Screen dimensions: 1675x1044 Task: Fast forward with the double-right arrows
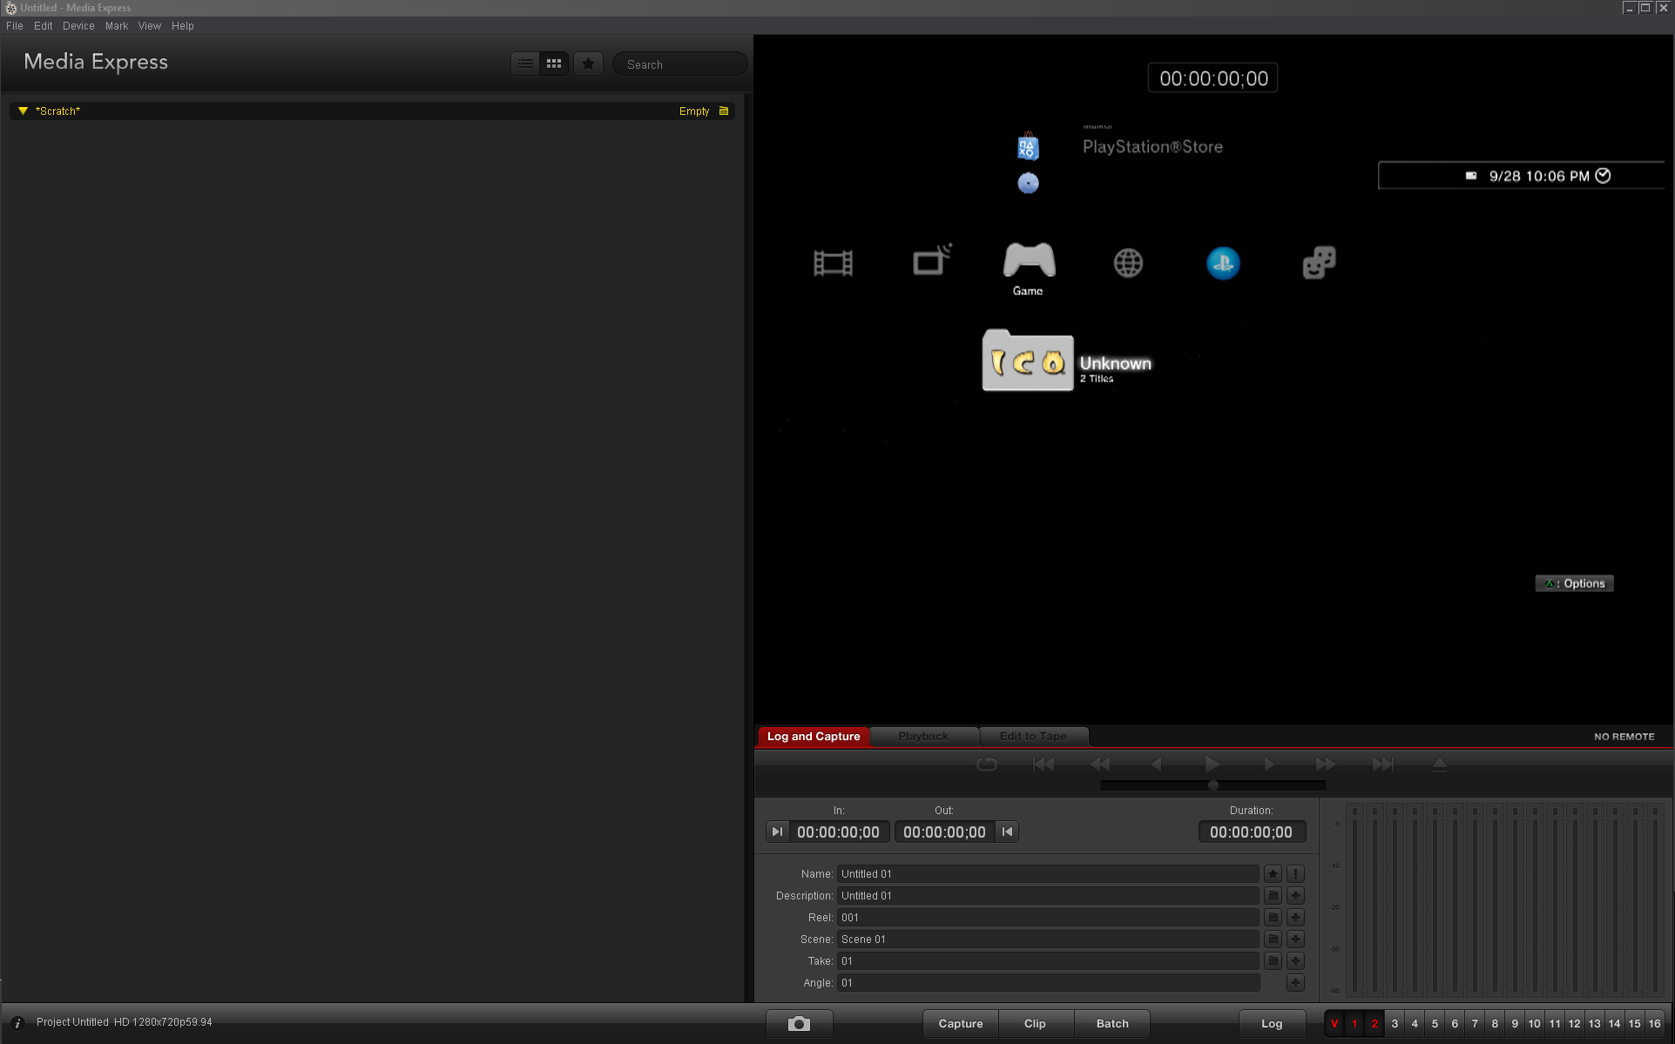pyautogui.click(x=1325, y=764)
